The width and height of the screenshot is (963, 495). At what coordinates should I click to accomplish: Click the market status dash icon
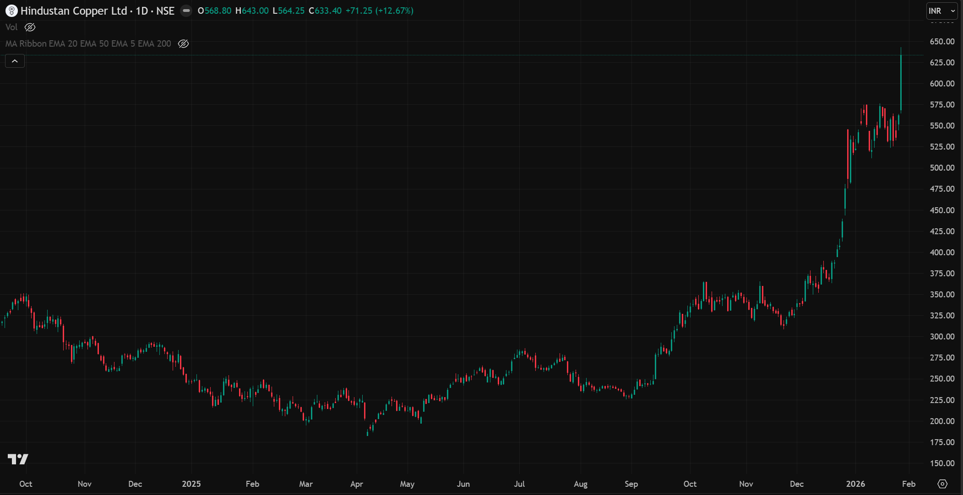pos(186,11)
